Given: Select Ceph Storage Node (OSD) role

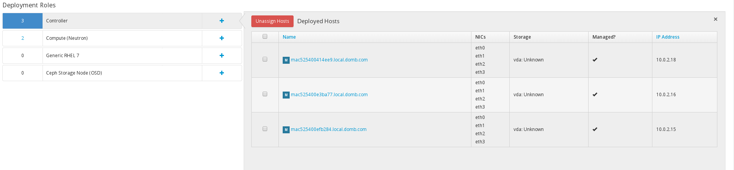Looking at the screenshot, I should (x=74, y=73).
